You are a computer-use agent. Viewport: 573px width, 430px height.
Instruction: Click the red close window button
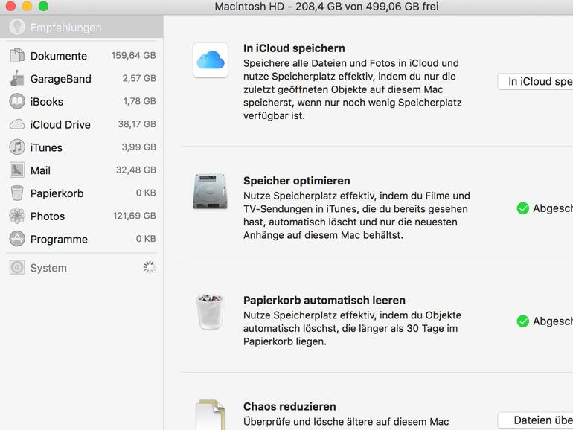10,6
